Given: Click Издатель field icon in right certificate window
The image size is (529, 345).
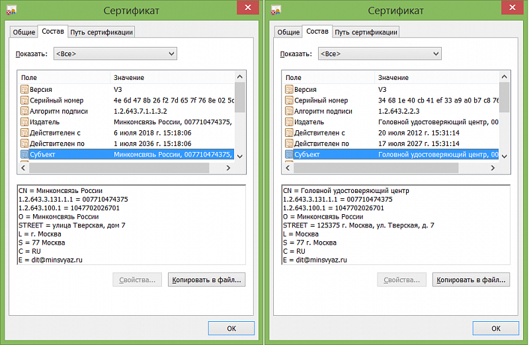Looking at the screenshot, I should [x=289, y=122].
